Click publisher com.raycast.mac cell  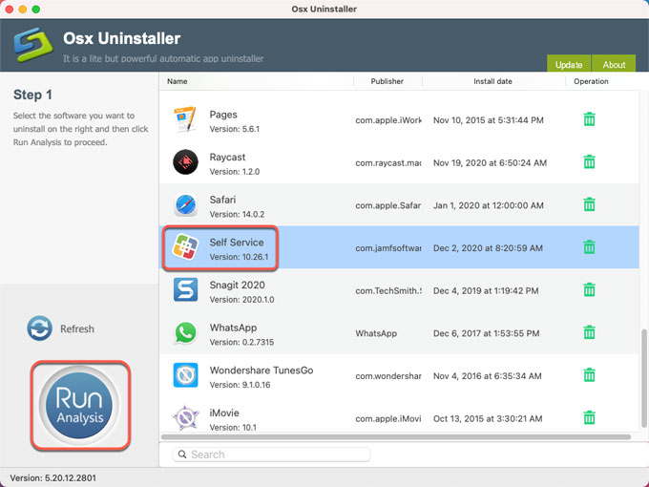388,162
